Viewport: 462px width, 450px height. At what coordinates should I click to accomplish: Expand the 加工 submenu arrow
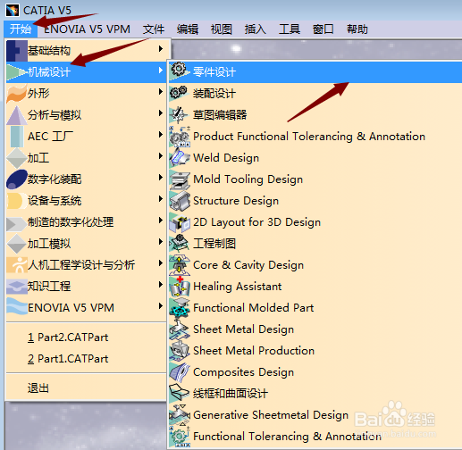coord(161,155)
